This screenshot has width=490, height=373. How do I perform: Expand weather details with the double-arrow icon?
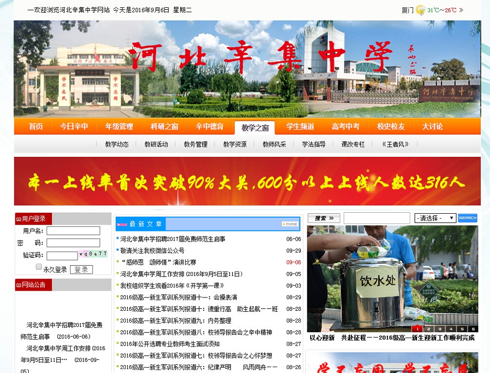461,10
